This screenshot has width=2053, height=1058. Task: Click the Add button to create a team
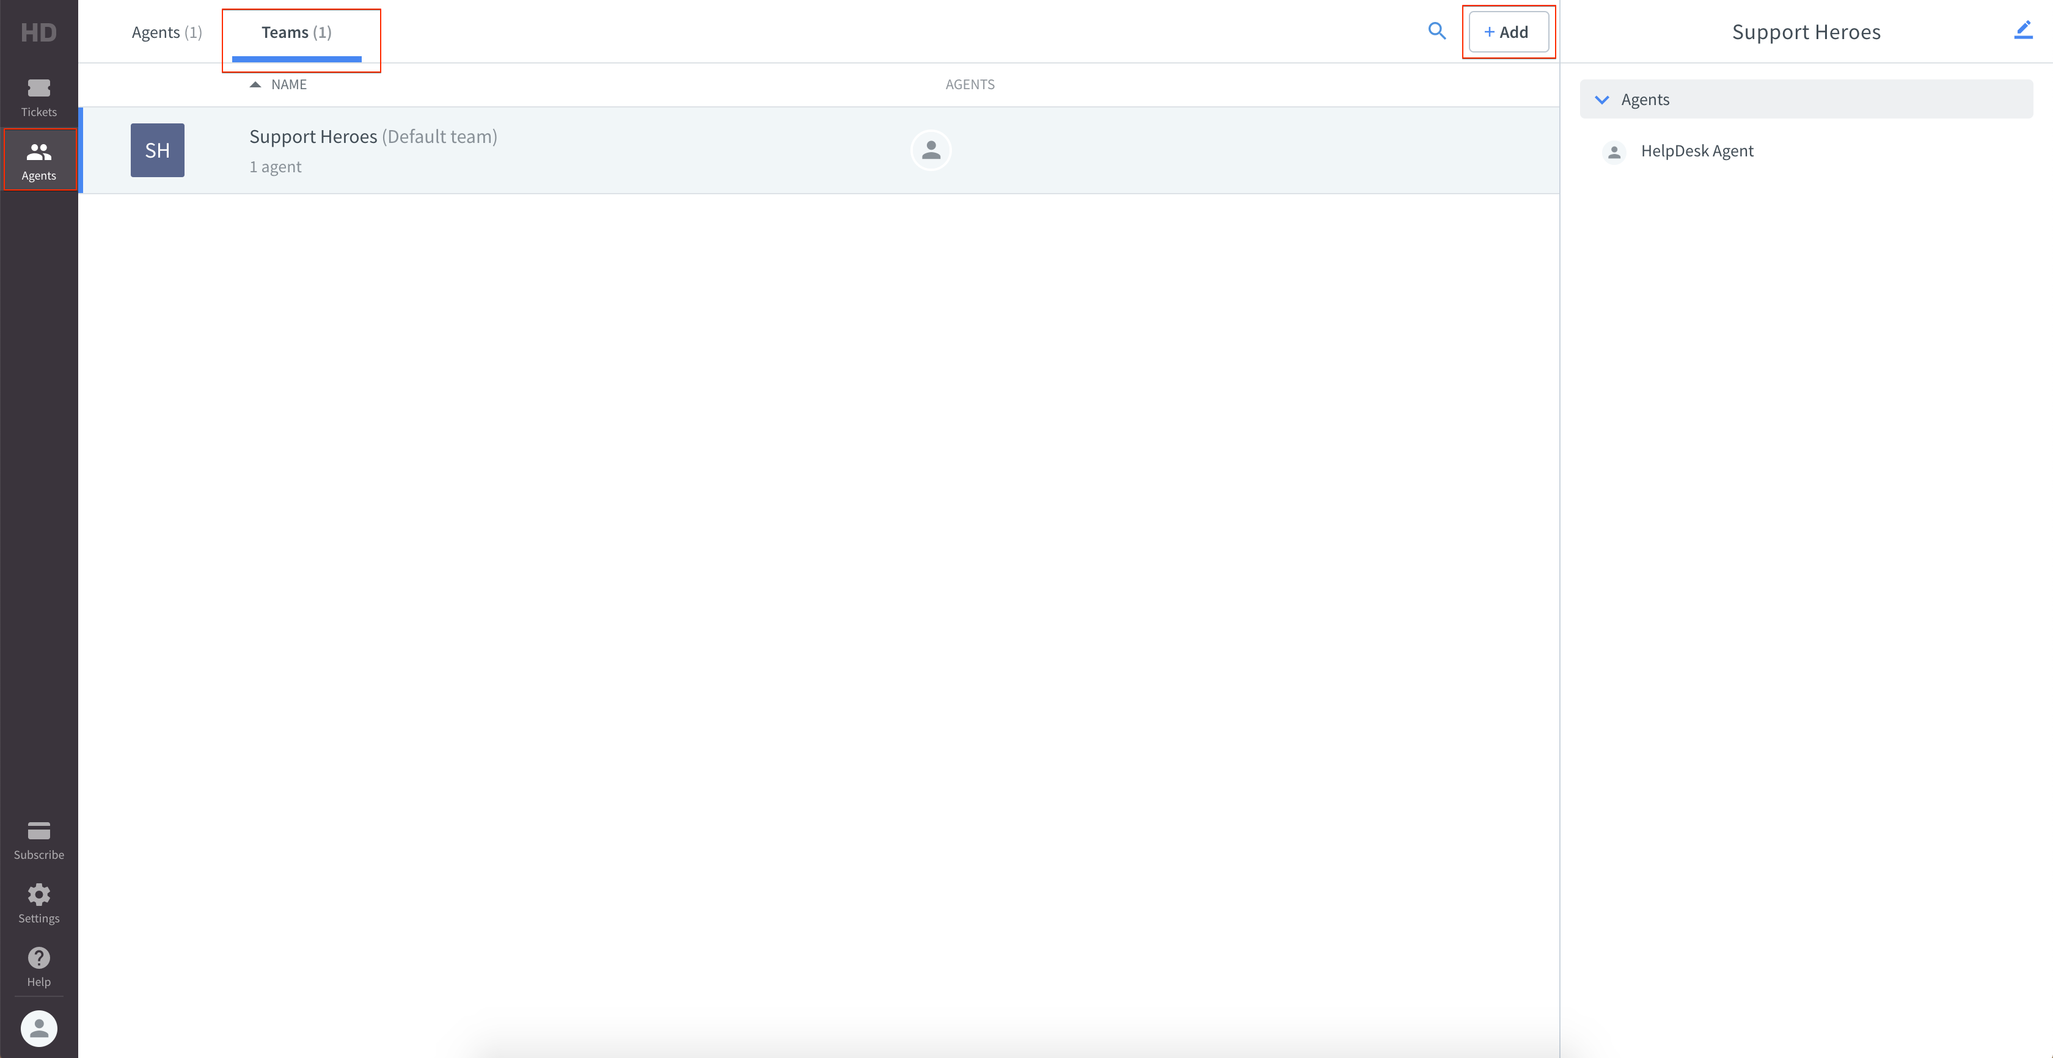1509,32
